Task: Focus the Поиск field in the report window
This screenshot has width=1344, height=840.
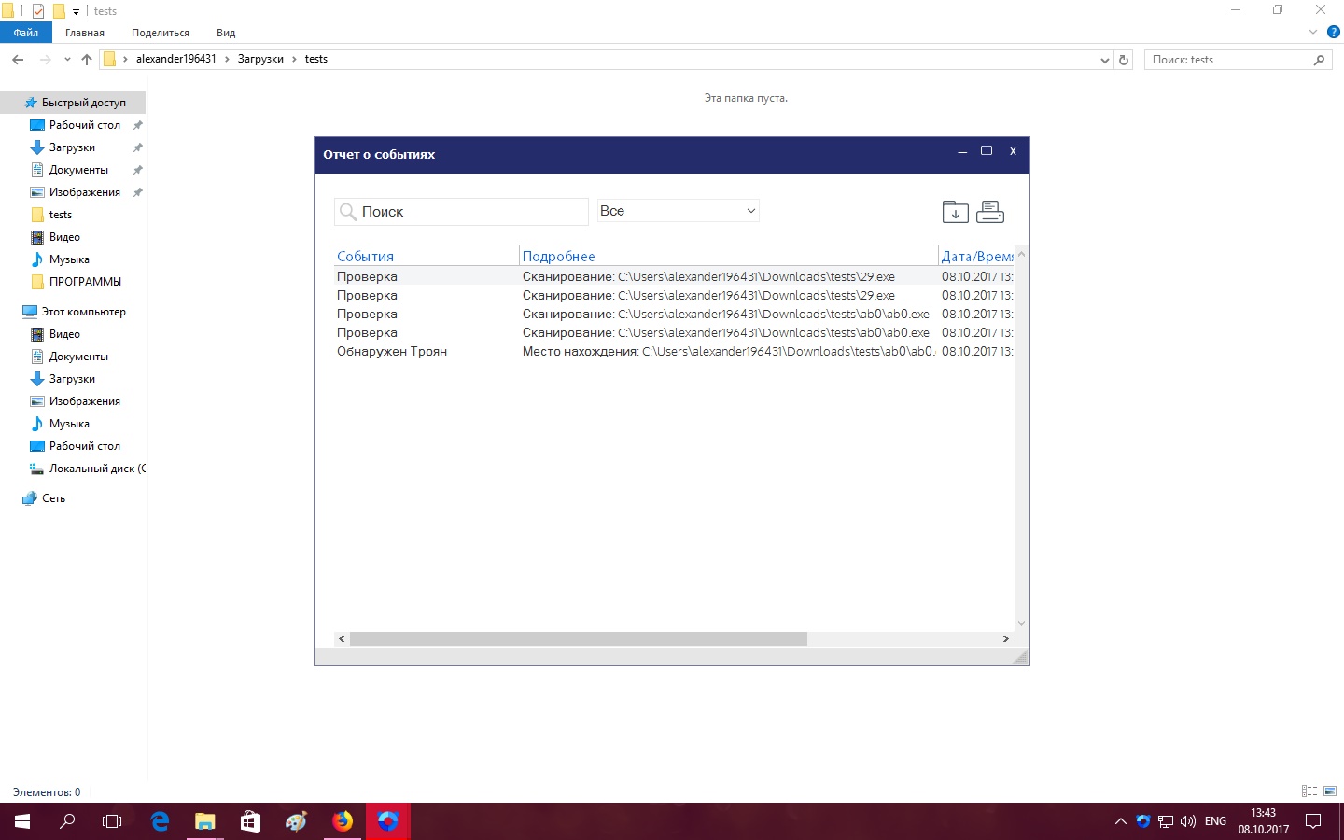Action: point(461,212)
